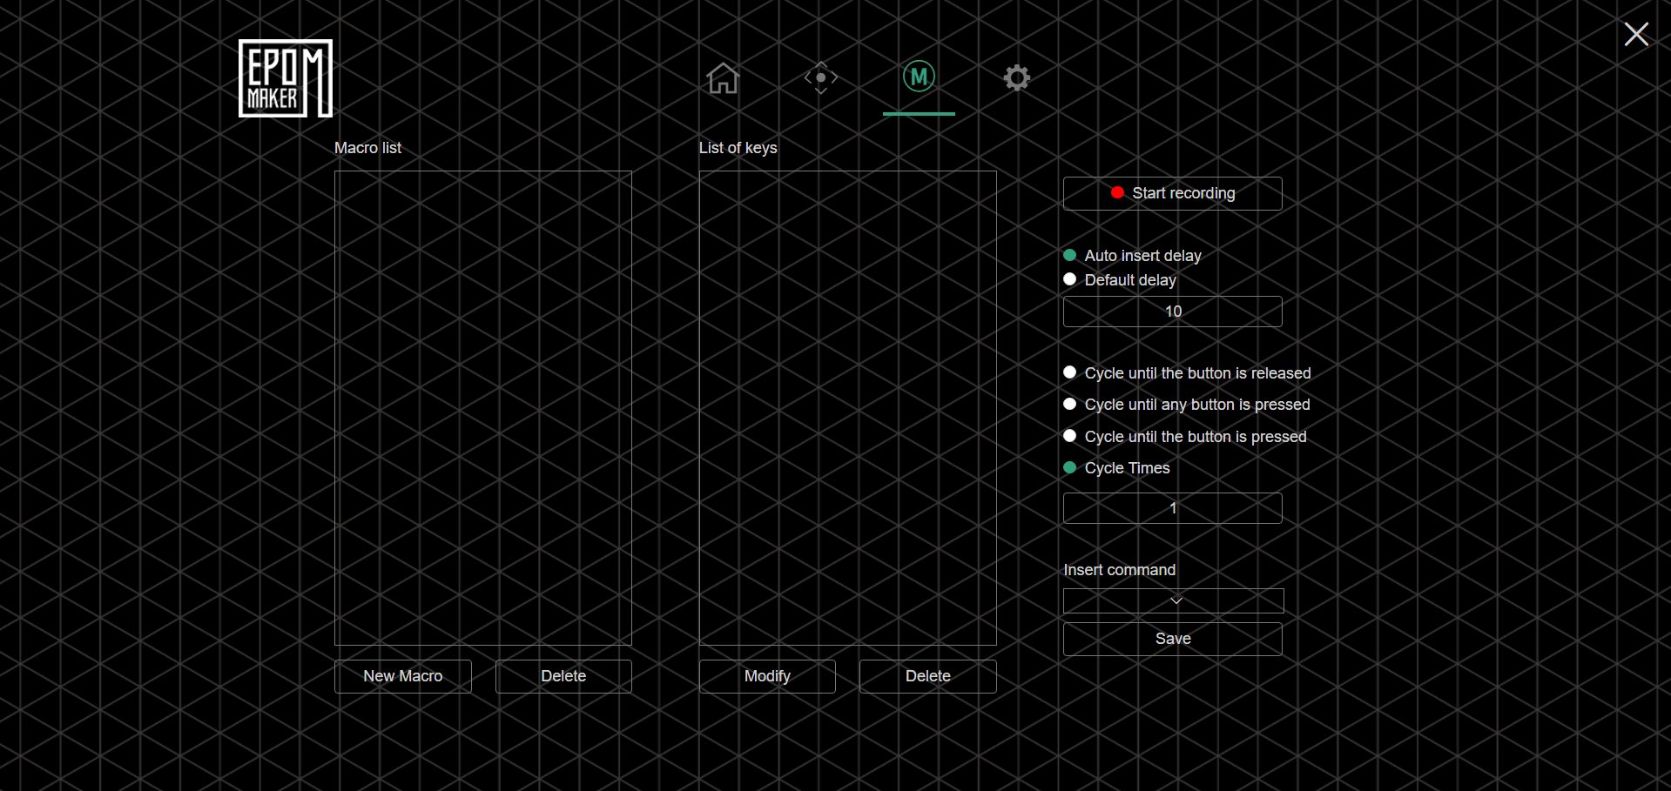Select the Cycle Times option
This screenshot has width=1671, height=791.
coord(1070,468)
